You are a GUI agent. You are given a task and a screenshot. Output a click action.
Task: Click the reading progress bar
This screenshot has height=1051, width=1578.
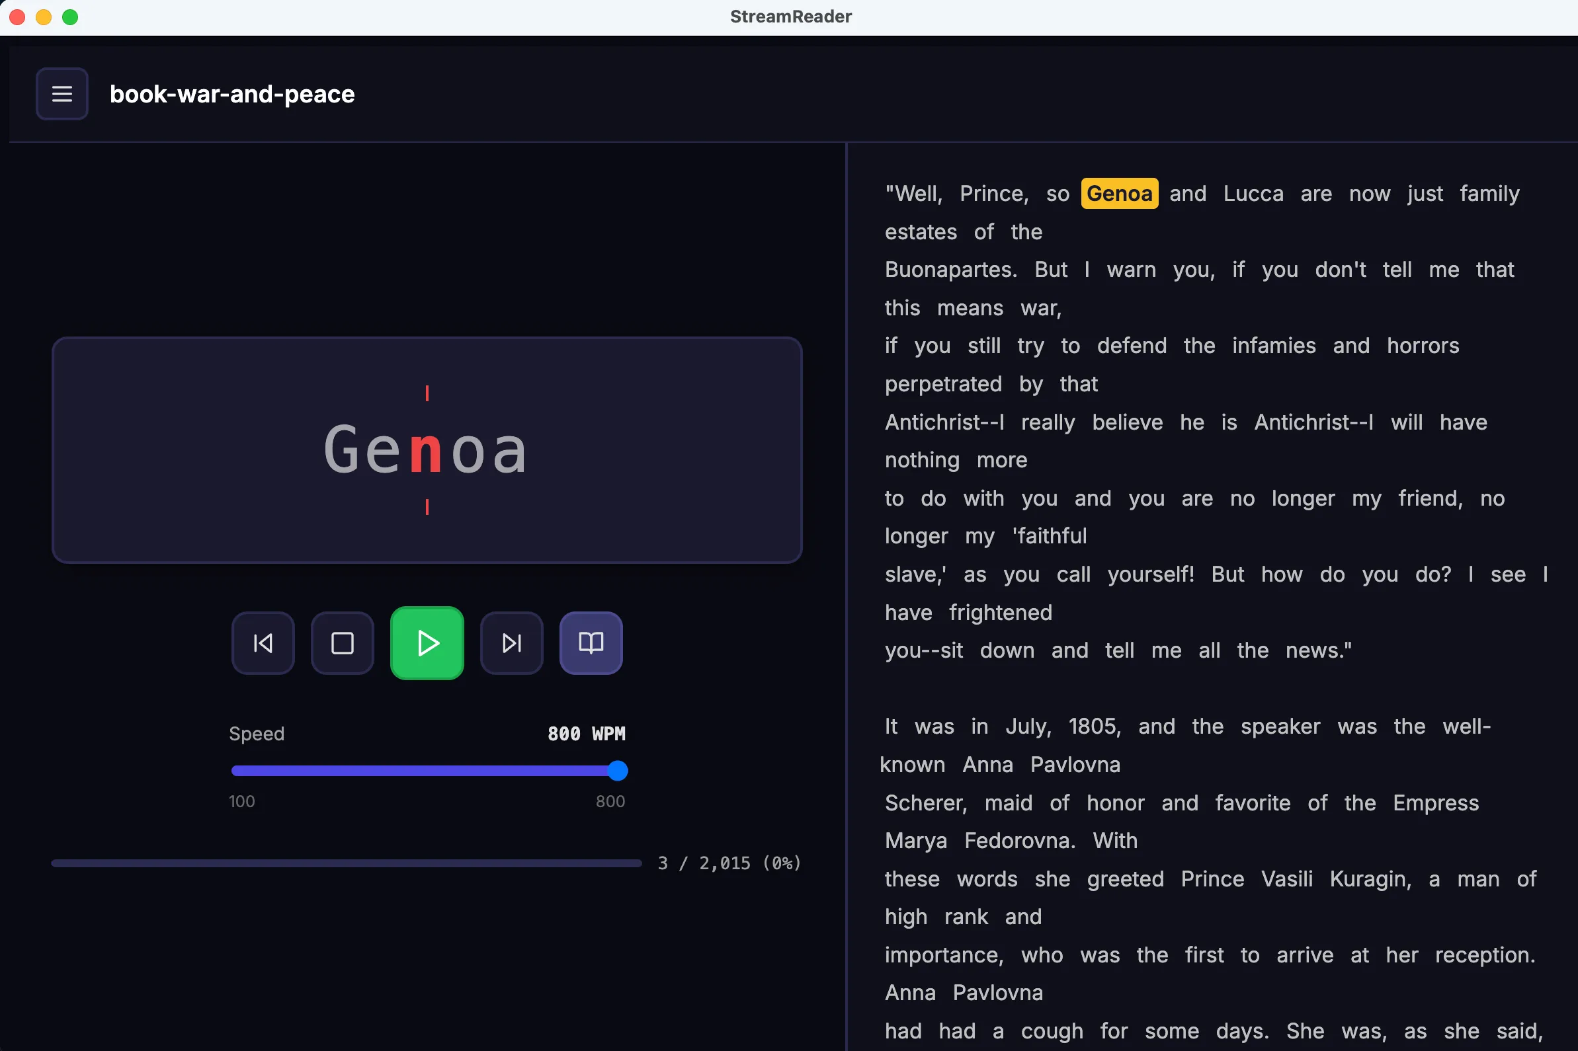(347, 863)
